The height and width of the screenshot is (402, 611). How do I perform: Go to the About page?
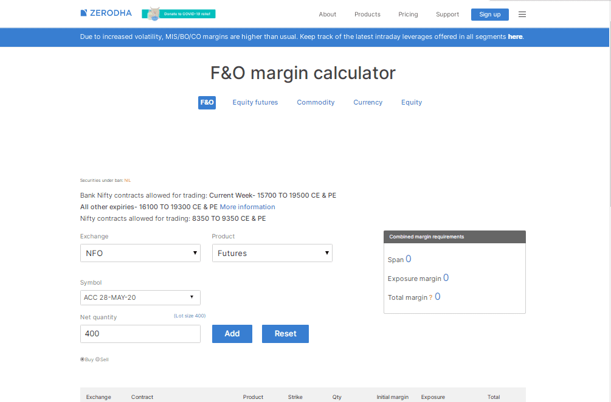point(327,15)
